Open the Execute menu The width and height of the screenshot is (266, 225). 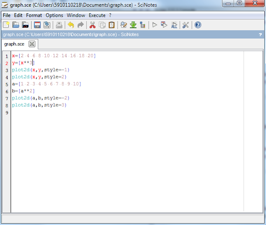point(97,15)
